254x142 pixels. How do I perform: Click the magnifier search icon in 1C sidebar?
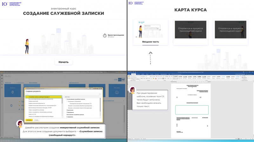tap(2, 84)
